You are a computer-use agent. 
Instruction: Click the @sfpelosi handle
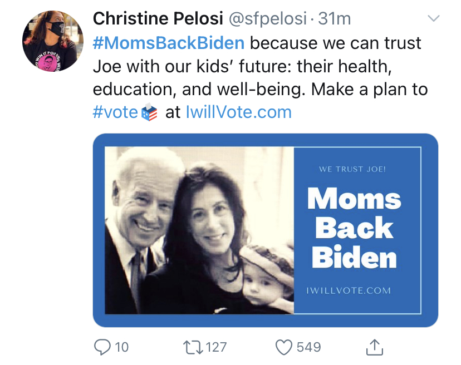pyautogui.click(x=268, y=18)
